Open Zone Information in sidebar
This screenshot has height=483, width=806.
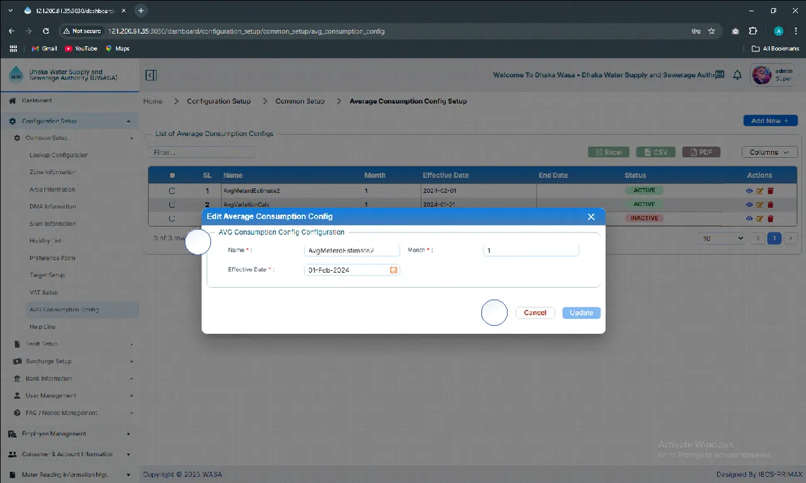pos(53,172)
